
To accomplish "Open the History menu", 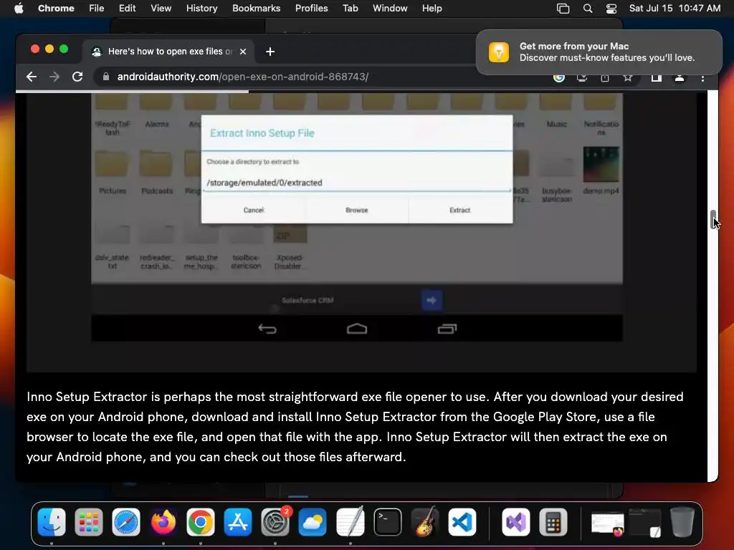I will coord(201,9).
